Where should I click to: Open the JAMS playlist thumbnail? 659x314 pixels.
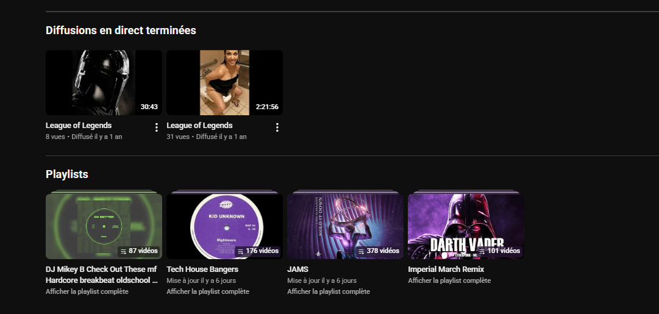[345, 226]
